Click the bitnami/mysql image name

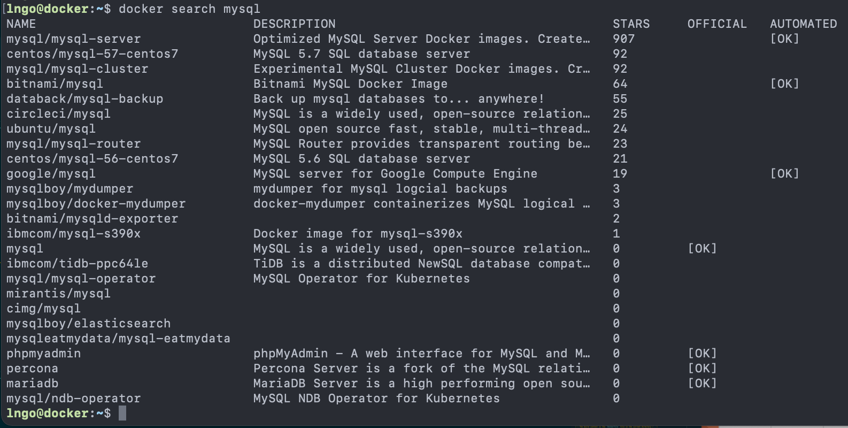point(55,84)
